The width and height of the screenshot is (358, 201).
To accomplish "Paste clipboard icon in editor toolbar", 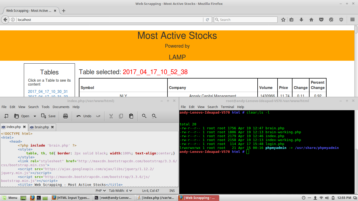I will pyautogui.click(x=131, y=116).
